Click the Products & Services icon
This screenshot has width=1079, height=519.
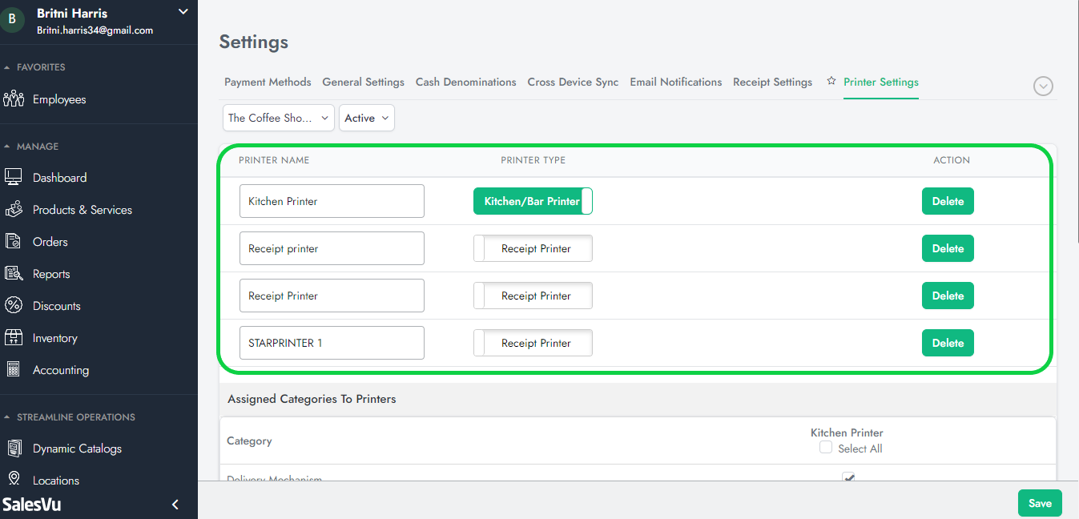click(x=14, y=210)
